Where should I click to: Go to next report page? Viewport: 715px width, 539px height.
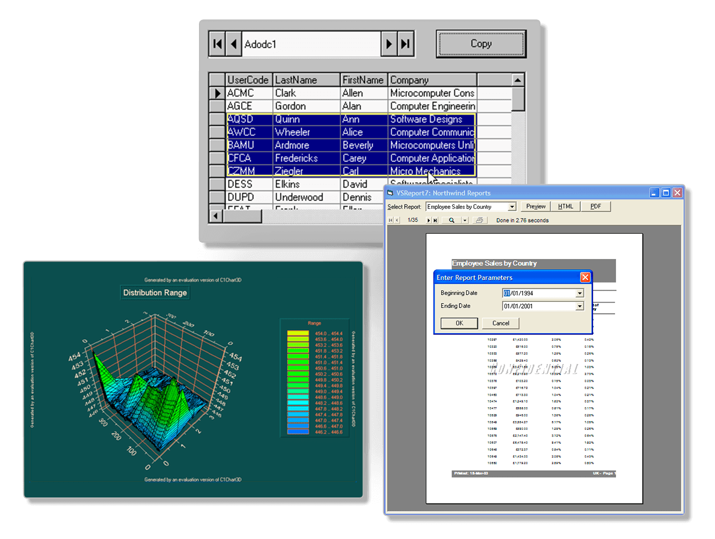click(x=428, y=220)
